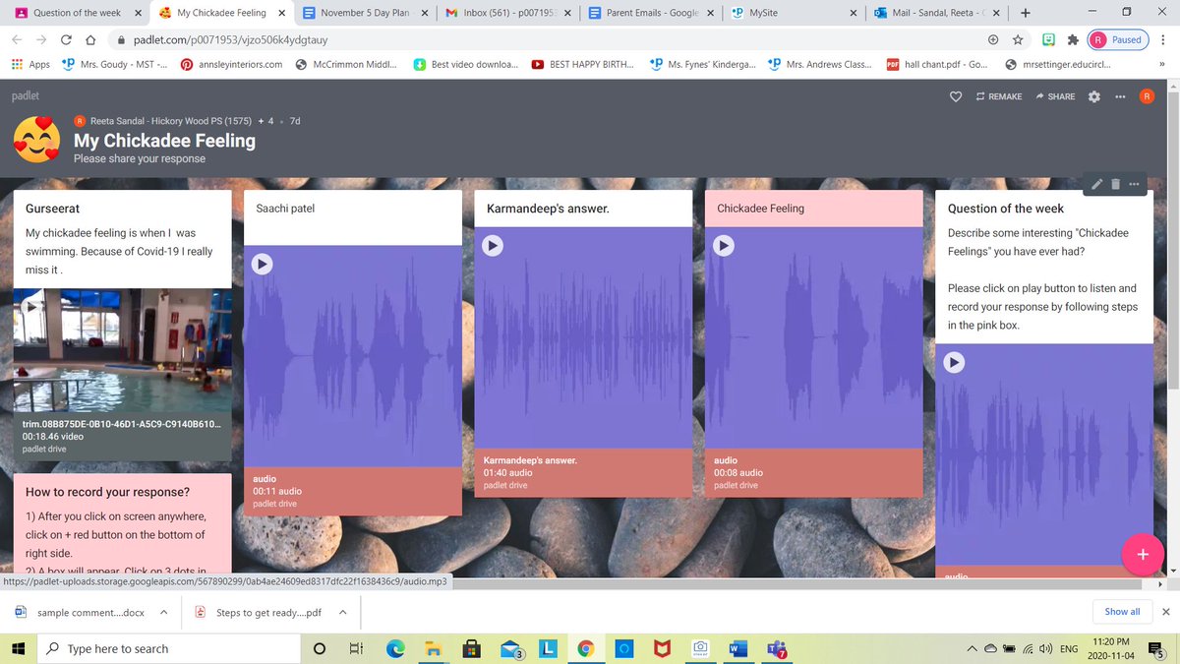
Task: Click Reeta Sandal author name
Action: pos(171,121)
